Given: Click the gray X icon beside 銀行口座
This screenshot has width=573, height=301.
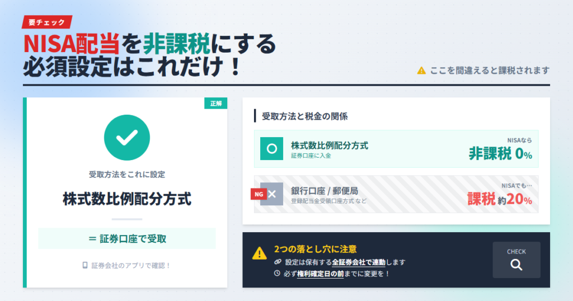Looking at the screenshot, I should [x=272, y=194].
